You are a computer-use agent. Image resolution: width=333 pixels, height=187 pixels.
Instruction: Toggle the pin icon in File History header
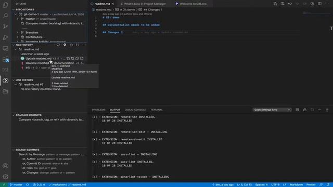(x=65, y=45)
